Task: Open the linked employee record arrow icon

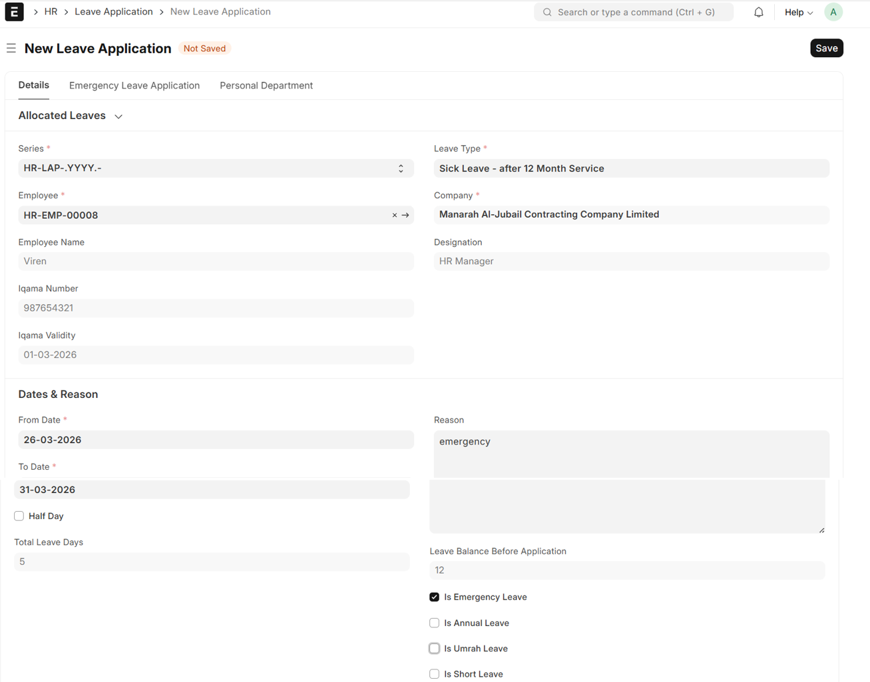Action: (x=405, y=216)
